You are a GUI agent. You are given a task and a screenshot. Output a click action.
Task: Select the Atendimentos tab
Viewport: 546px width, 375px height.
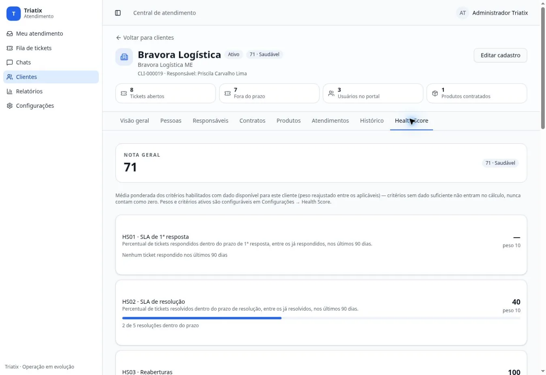pyautogui.click(x=330, y=121)
